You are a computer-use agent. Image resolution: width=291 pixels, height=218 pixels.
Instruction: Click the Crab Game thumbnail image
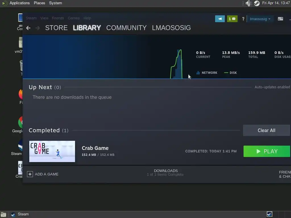coord(52,152)
